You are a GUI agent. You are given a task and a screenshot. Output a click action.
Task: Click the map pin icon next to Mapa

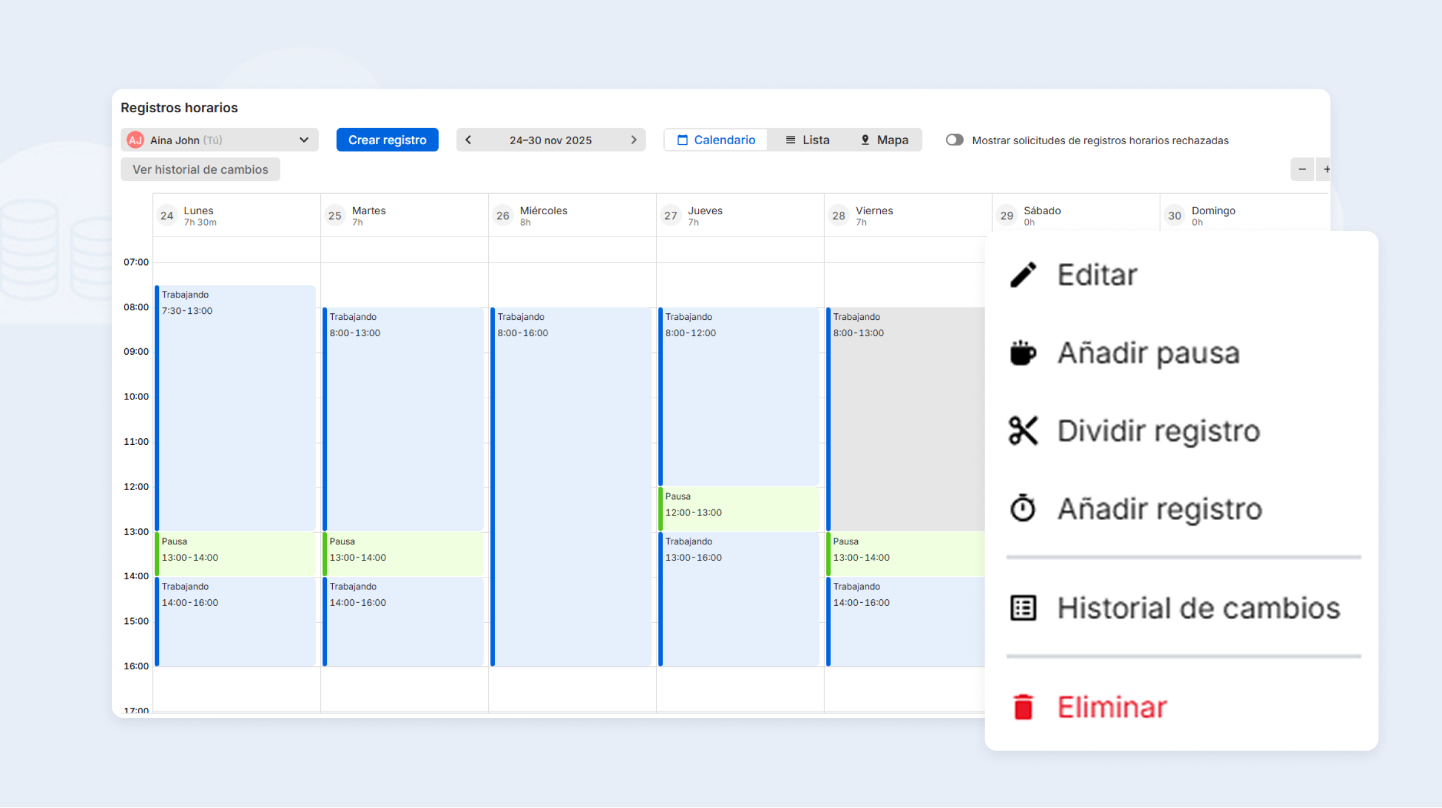click(x=865, y=139)
